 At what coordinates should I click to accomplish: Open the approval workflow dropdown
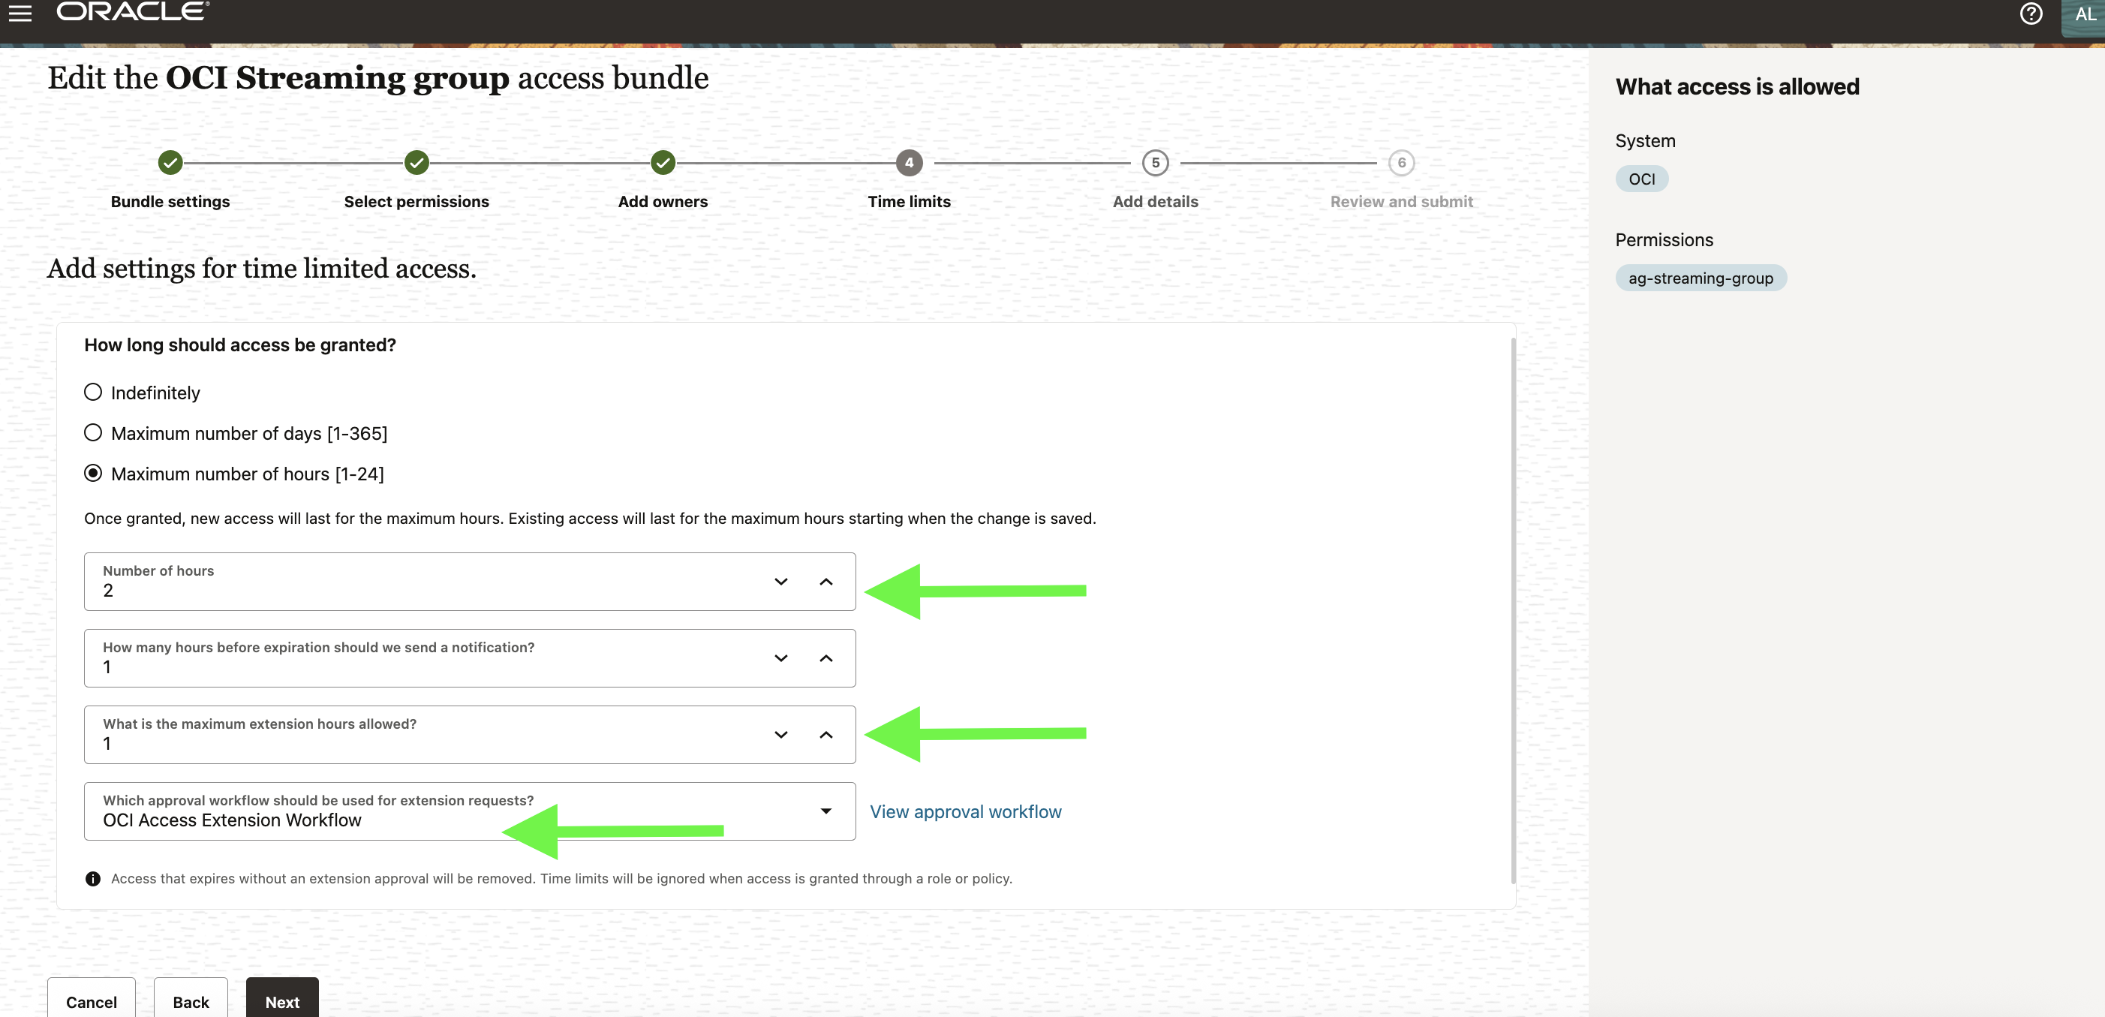tap(828, 811)
